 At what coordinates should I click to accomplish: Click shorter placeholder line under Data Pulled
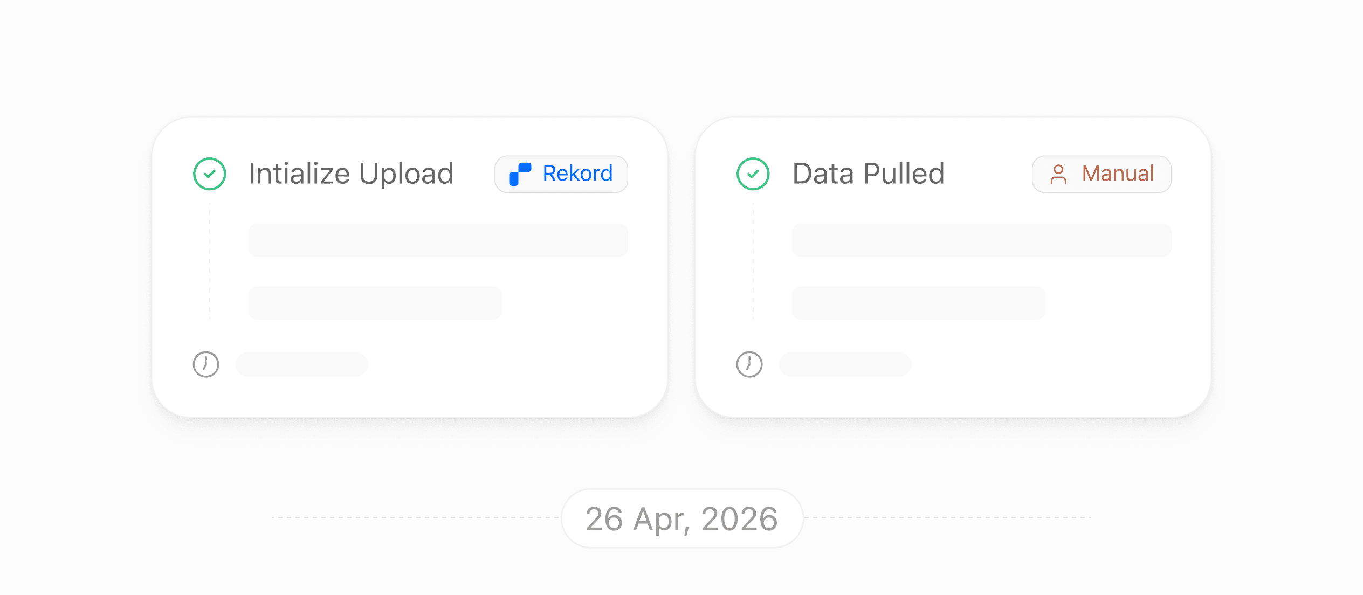click(x=919, y=303)
